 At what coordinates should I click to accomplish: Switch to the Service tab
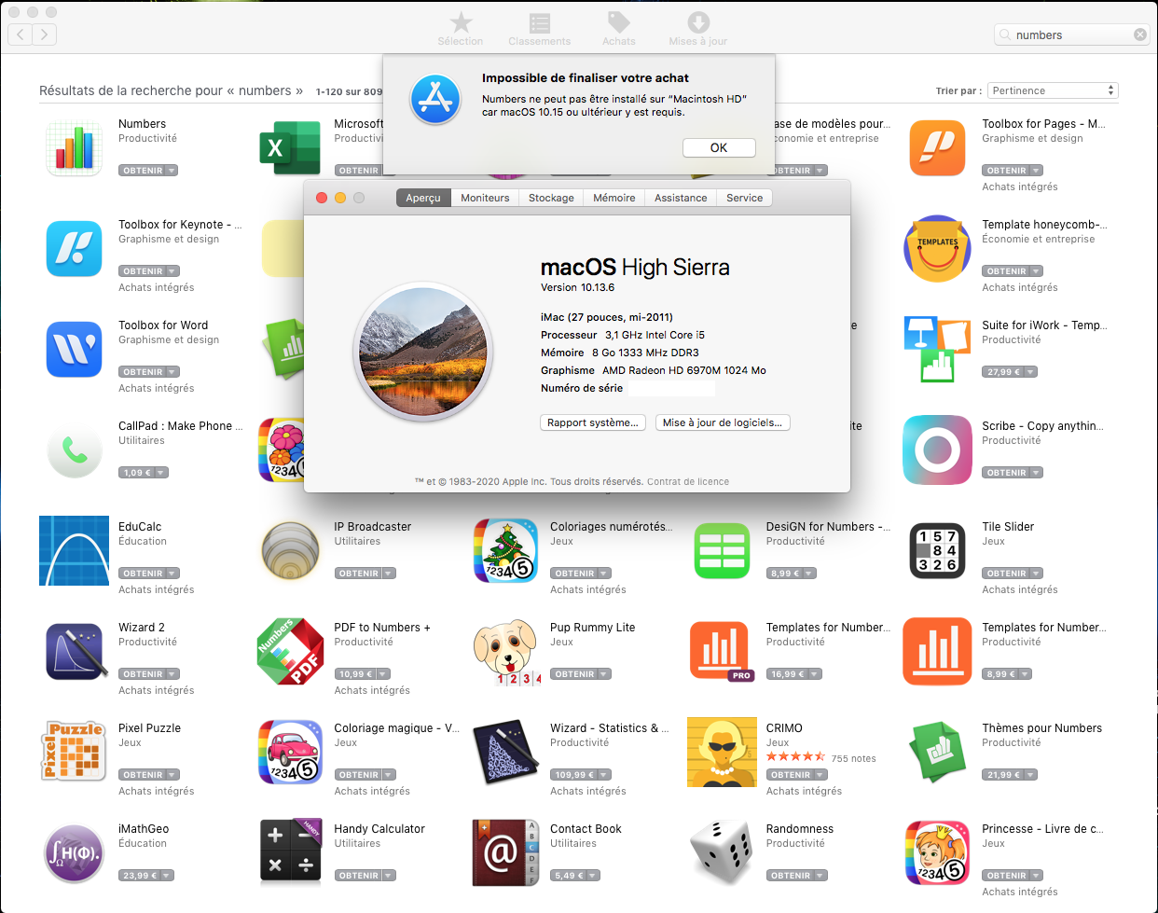coord(745,198)
